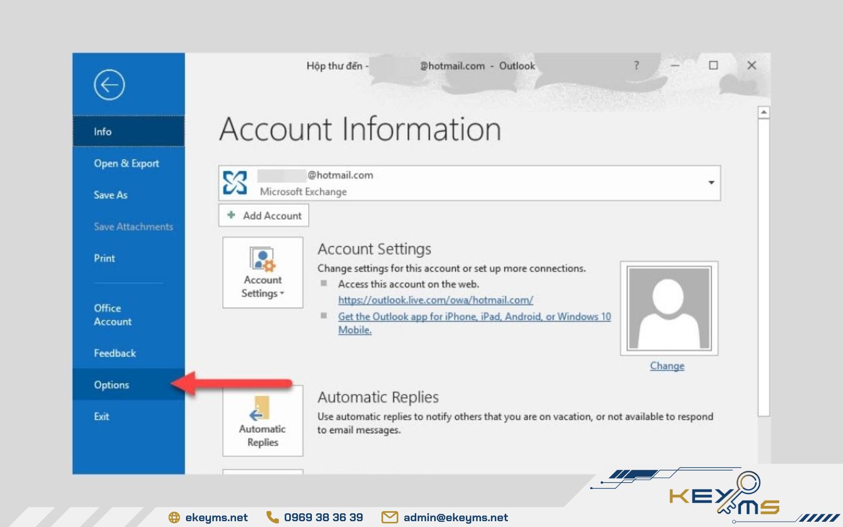
Task: Click the Automatic Replies button
Action: pyautogui.click(x=263, y=421)
